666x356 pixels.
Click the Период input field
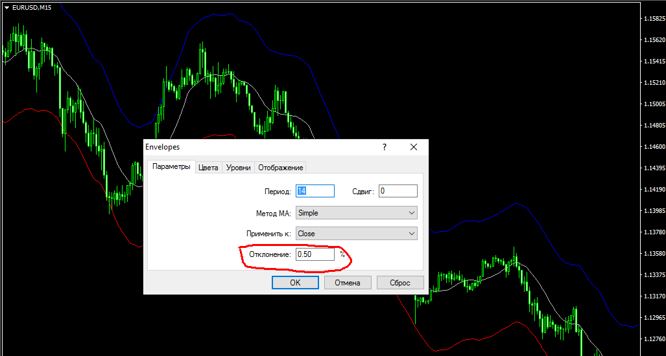(315, 191)
